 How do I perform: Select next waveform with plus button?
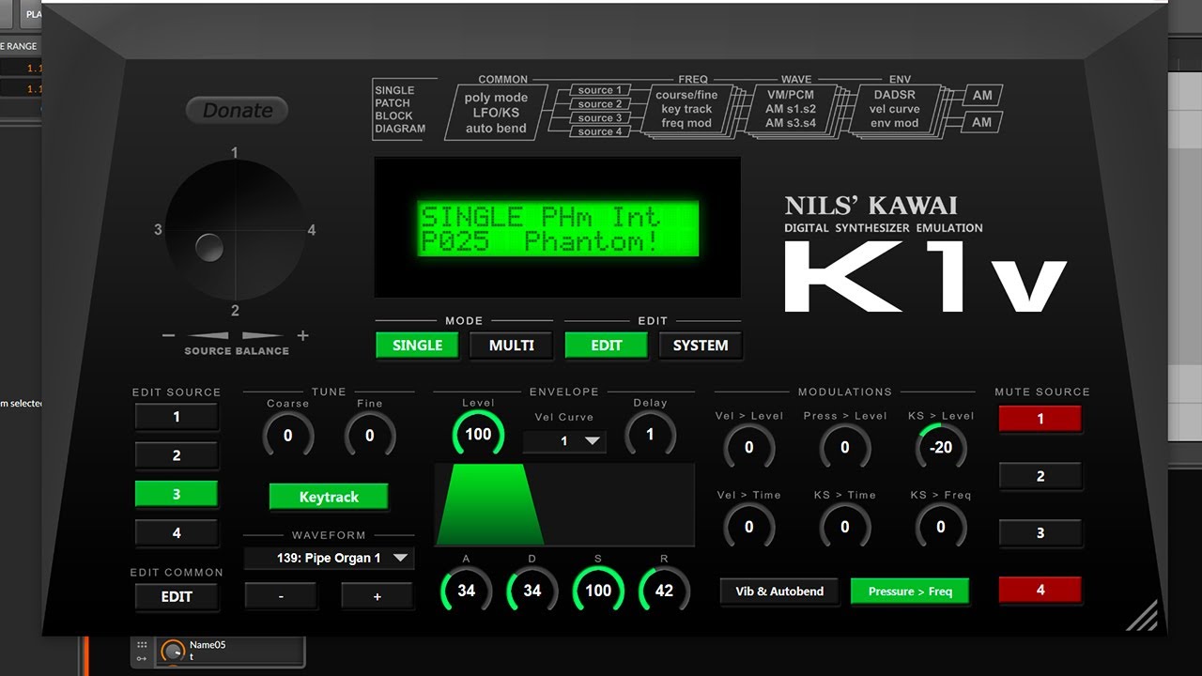pos(378,596)
